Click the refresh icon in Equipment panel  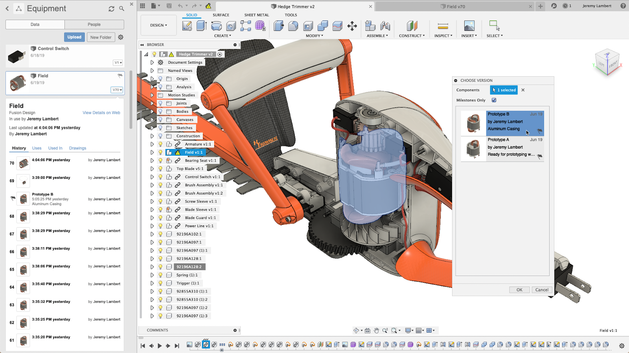click(112, 9)
